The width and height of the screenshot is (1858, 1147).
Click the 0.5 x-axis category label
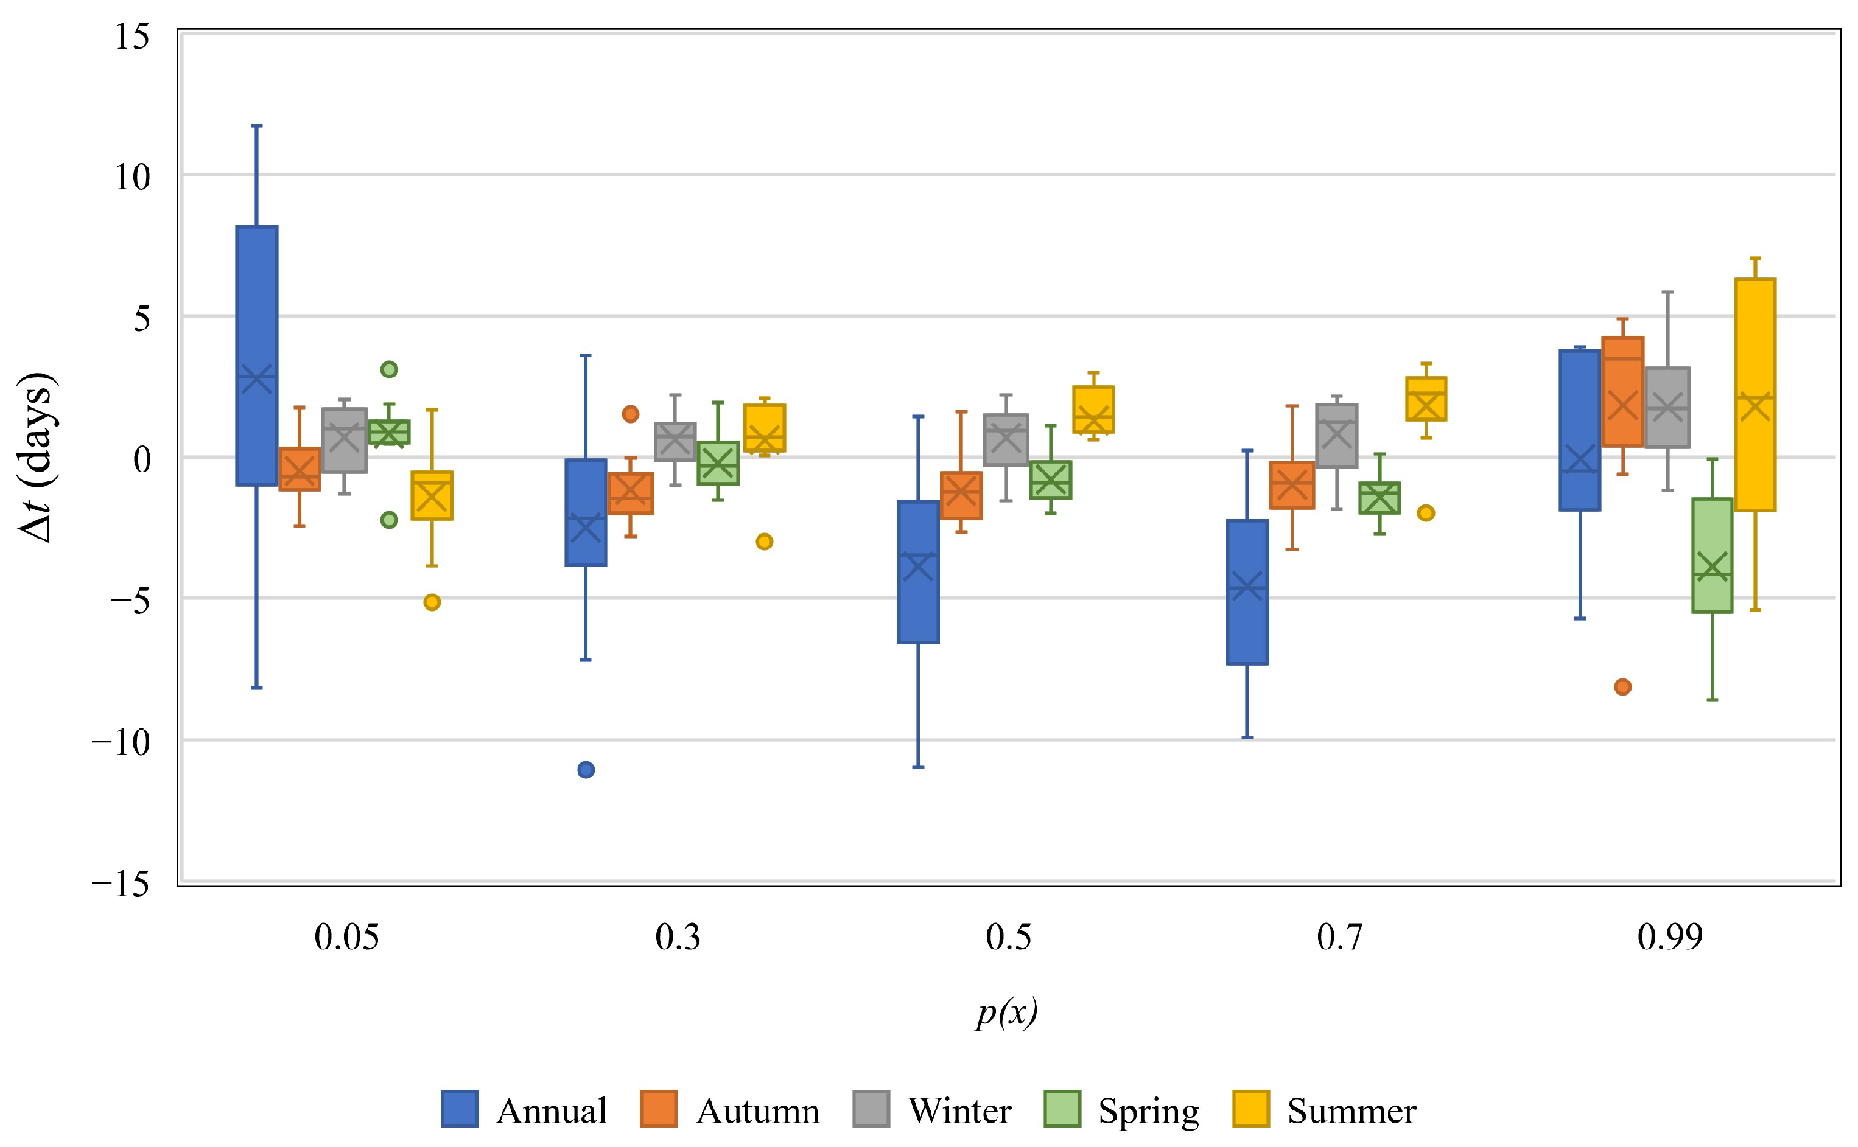tap(1008, 938)
